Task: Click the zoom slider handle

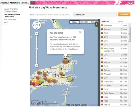Action: coord(37,49)
